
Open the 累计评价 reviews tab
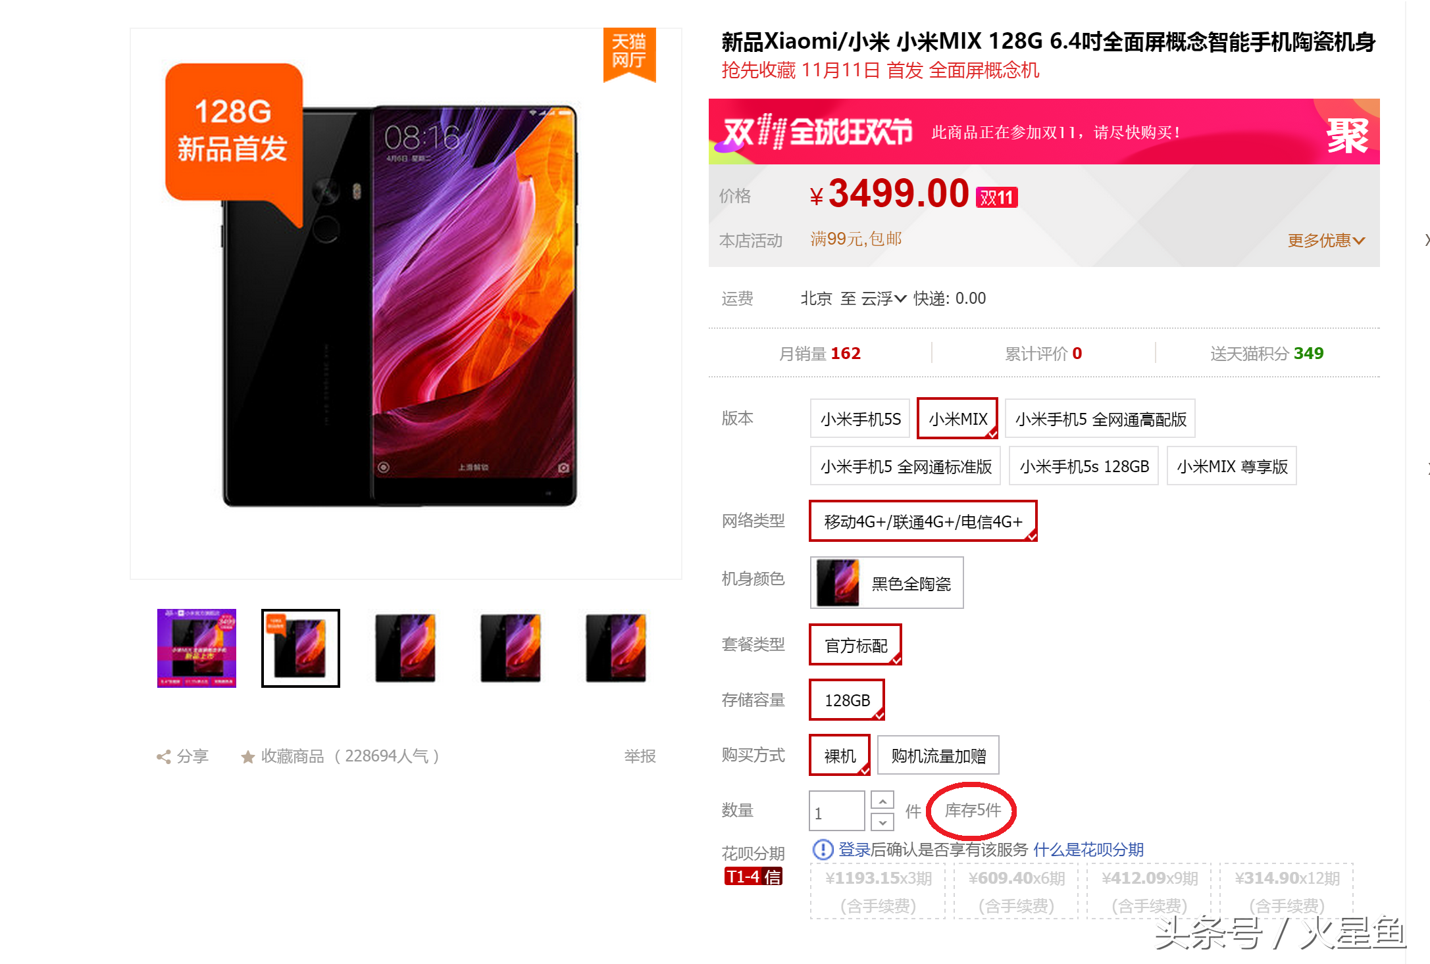1043,354
